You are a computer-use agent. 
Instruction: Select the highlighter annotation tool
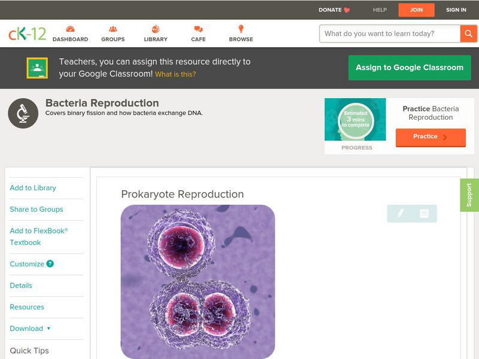point(400,214)
